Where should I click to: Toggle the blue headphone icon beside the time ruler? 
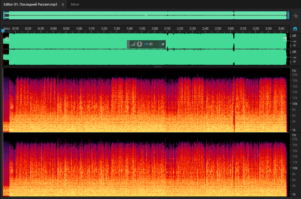[x=295, y=29]
